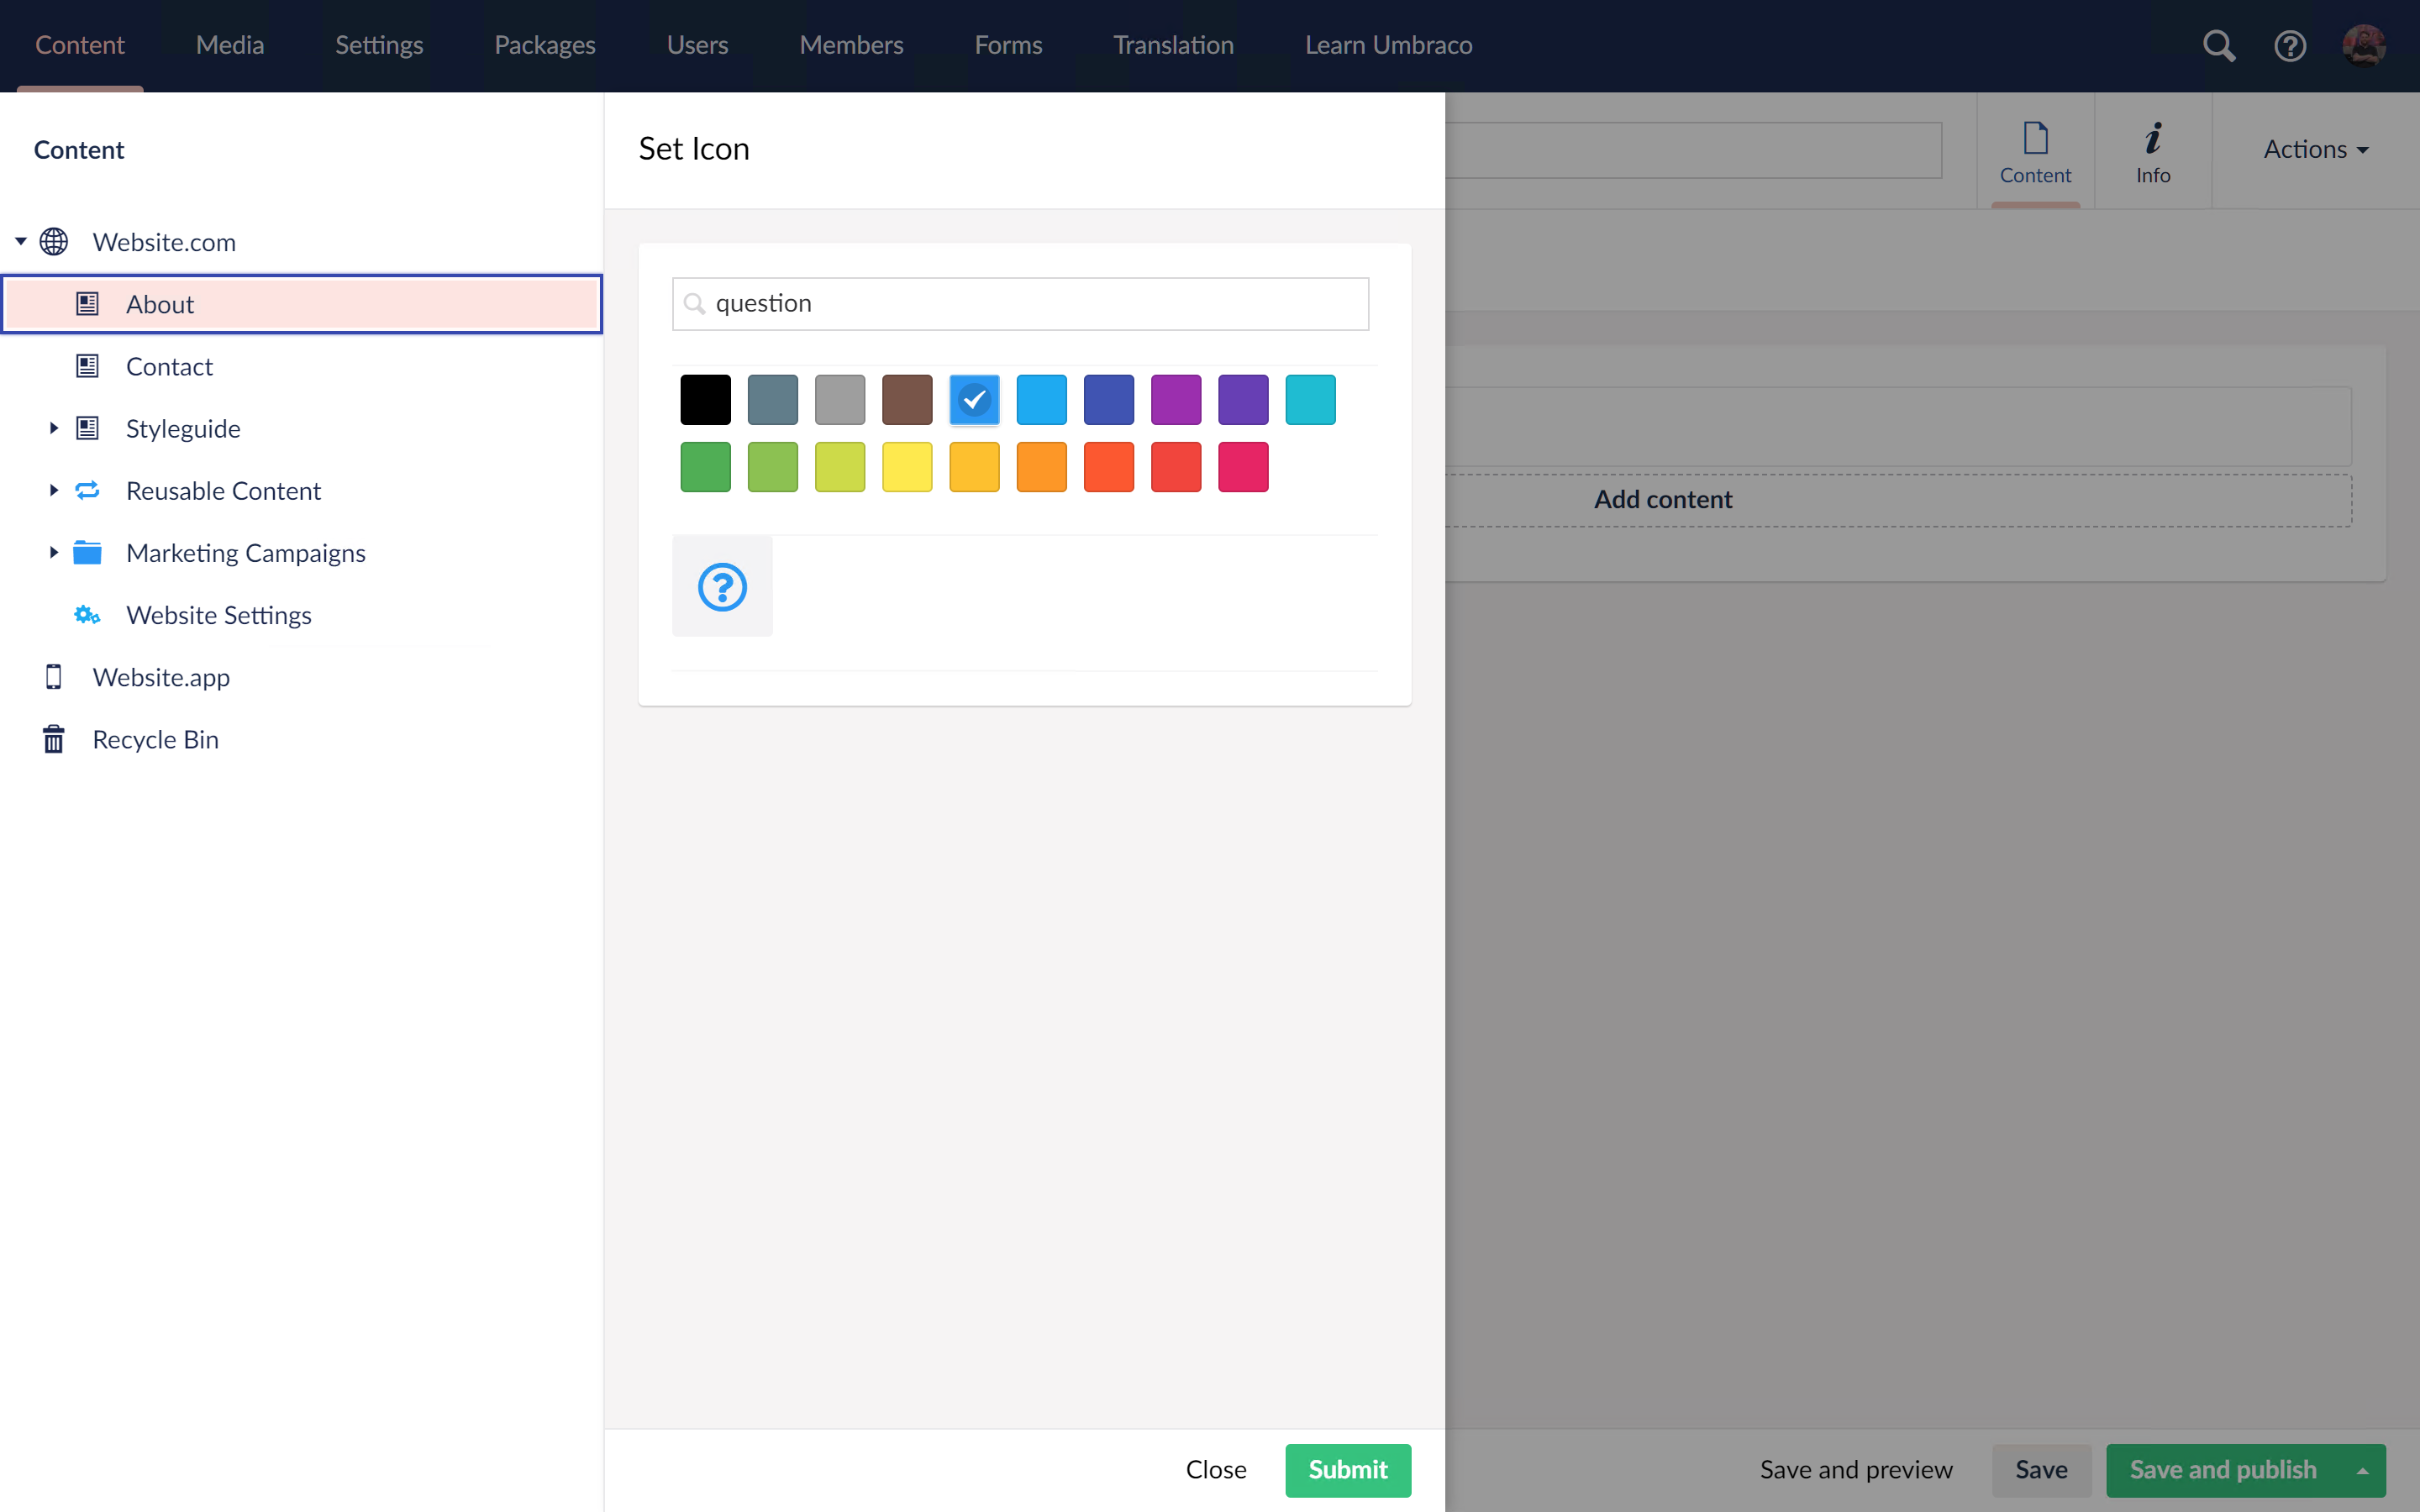
Task: Open the Learn Umbraco section
Action: click(x=1388, y=46)
